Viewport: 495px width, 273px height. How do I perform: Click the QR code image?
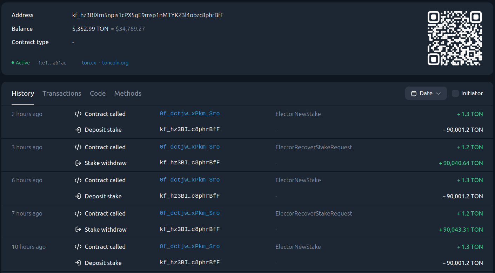[x=455, y=38]
